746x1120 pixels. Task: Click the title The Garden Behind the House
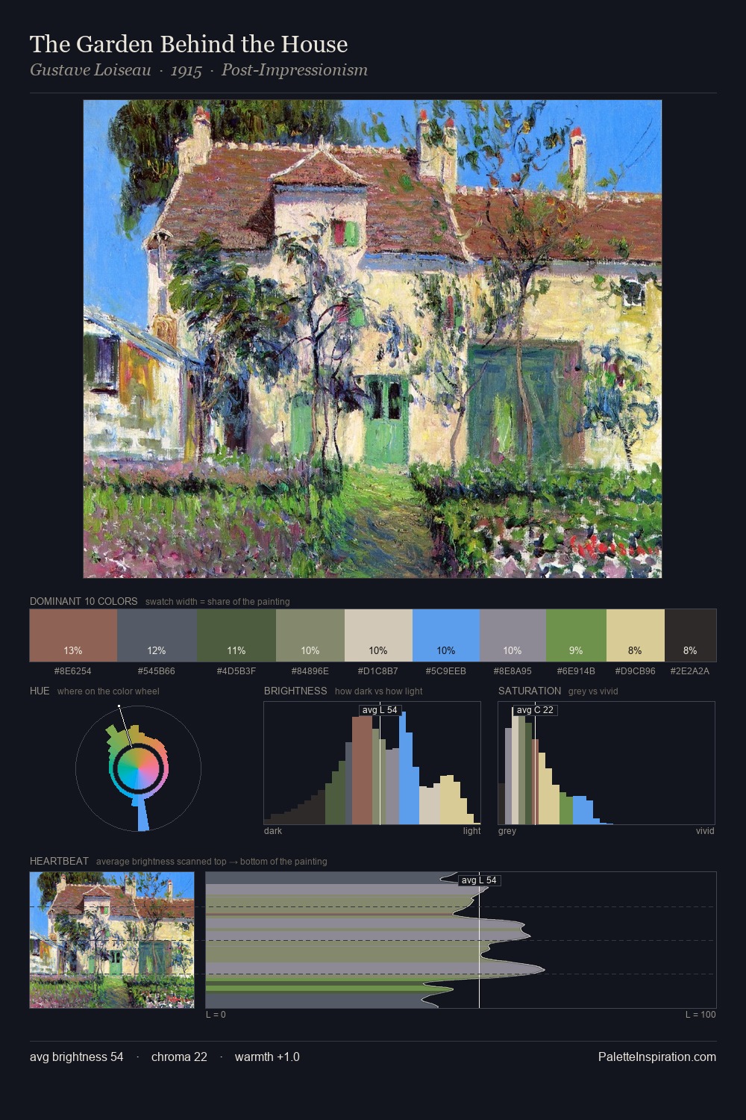pyautogui.click(x=189, y=44)
